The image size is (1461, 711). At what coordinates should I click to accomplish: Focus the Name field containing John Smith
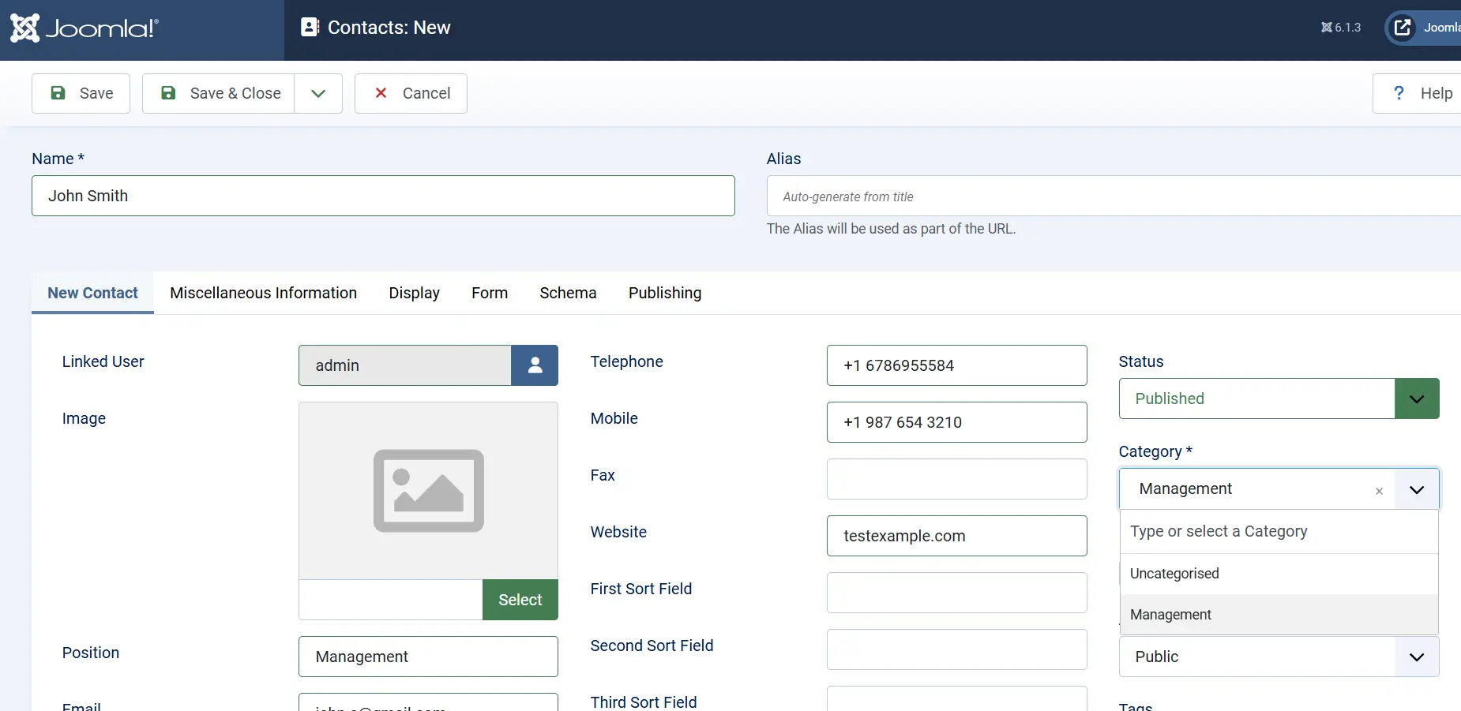(x=383, y=196)
